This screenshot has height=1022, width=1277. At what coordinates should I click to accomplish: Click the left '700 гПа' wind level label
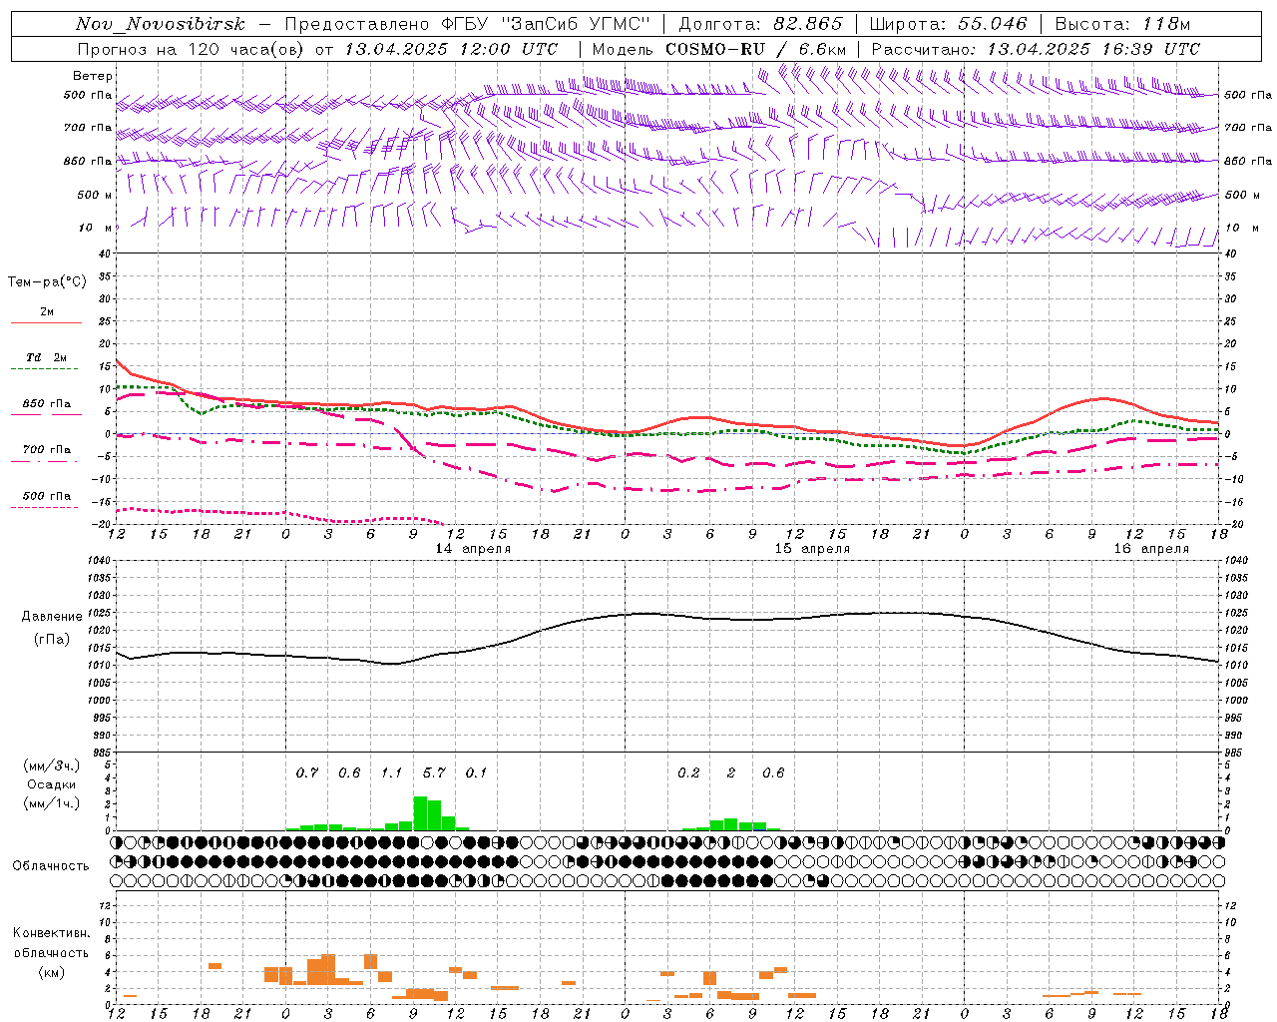click(88, 128)
